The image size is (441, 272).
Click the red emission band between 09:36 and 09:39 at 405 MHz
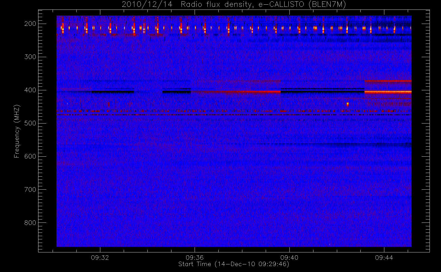click(x=236, y=92)
